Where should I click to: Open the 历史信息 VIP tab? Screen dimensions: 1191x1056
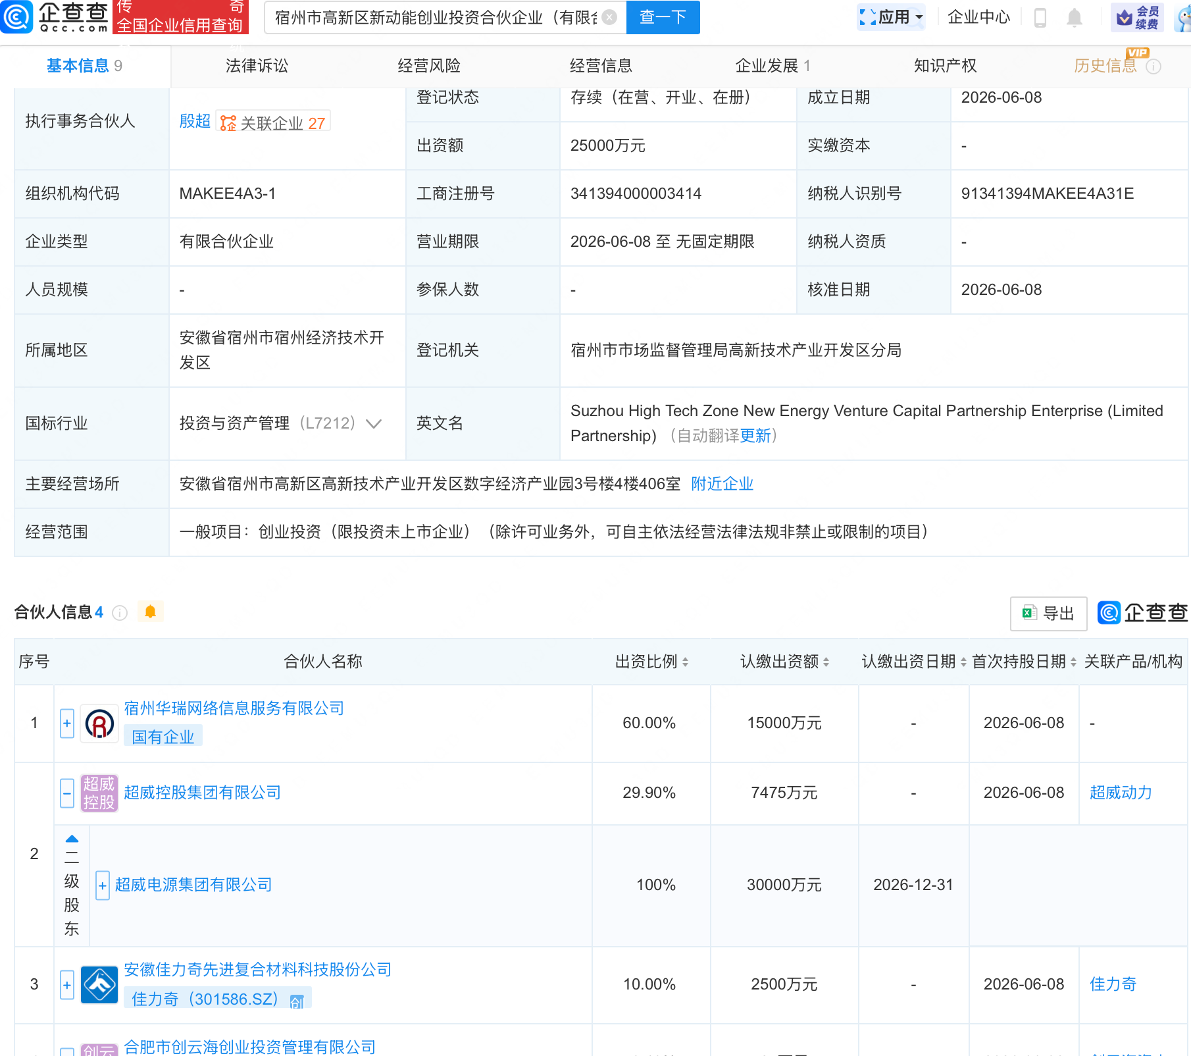click(x=1105, y=66)
